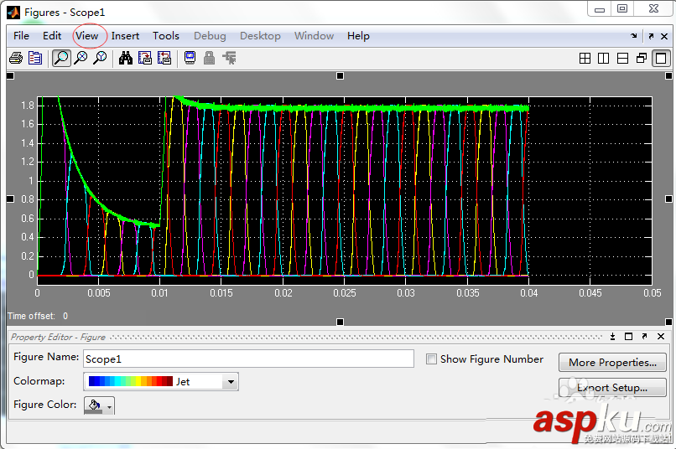Screen dimensions: 676x449
Task: Open the Tools menu
Action: point(165,36)
